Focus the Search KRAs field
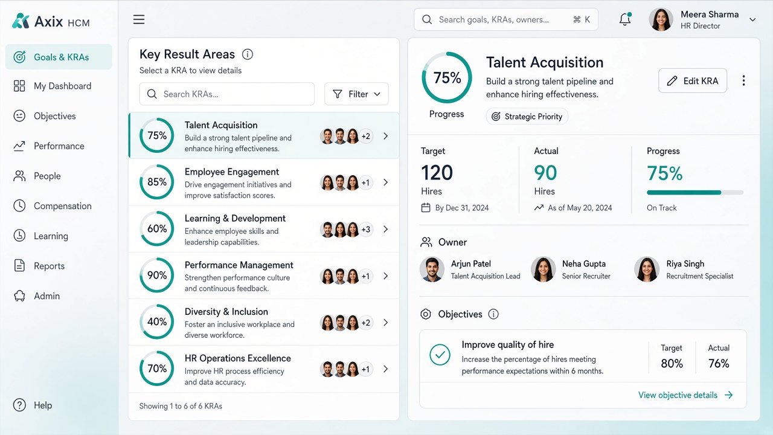773x435 pixels. coord(227,94)
